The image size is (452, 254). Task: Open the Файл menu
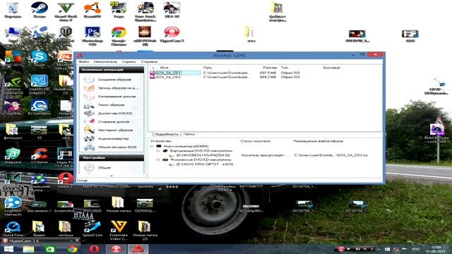[x=84, y=61]
